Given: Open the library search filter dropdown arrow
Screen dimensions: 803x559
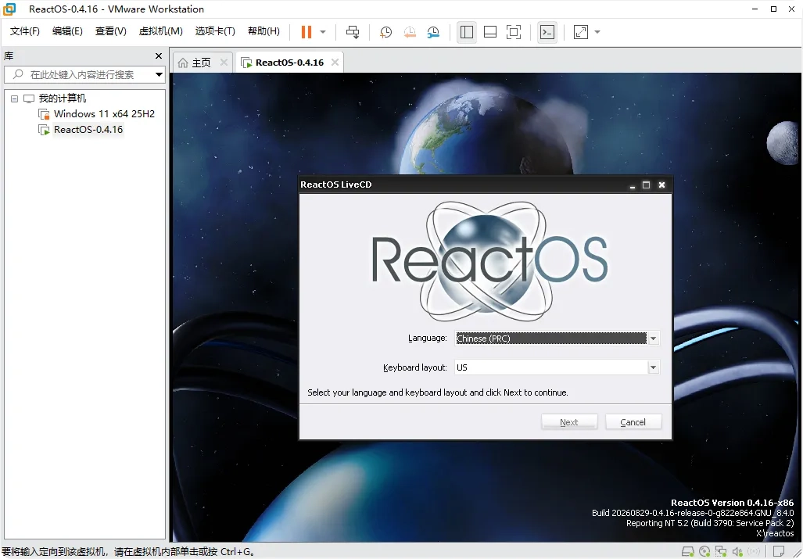Looking at the screenshot, I should coord(159,75).
